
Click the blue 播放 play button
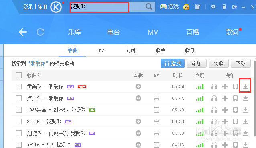point(173,63)
